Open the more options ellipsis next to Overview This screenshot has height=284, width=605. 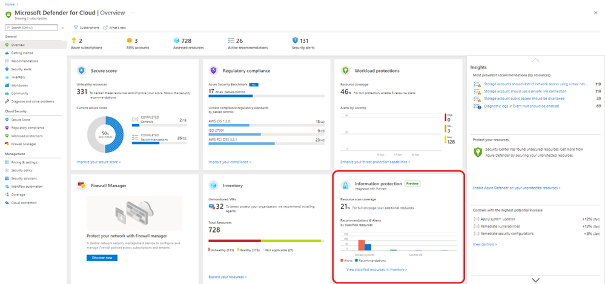[133, 13]
